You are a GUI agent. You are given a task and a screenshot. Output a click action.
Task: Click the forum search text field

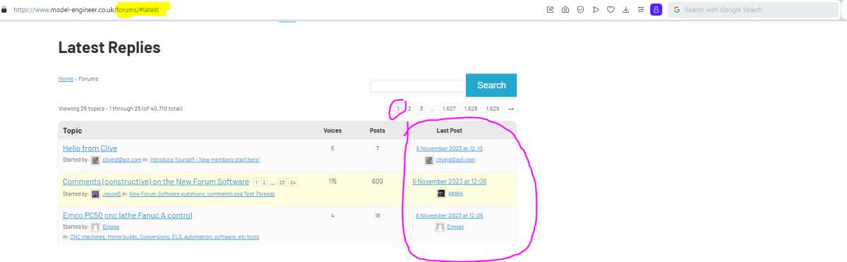pos(417,86)
